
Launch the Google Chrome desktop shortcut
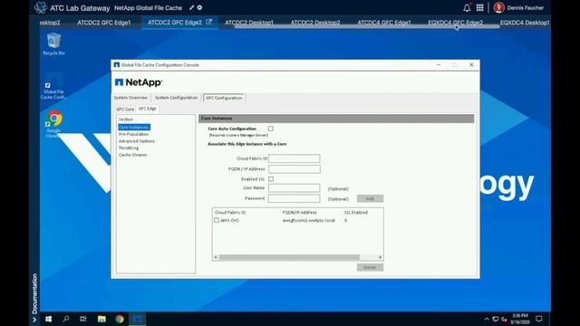pyautogui.click(x=54, y=124)
